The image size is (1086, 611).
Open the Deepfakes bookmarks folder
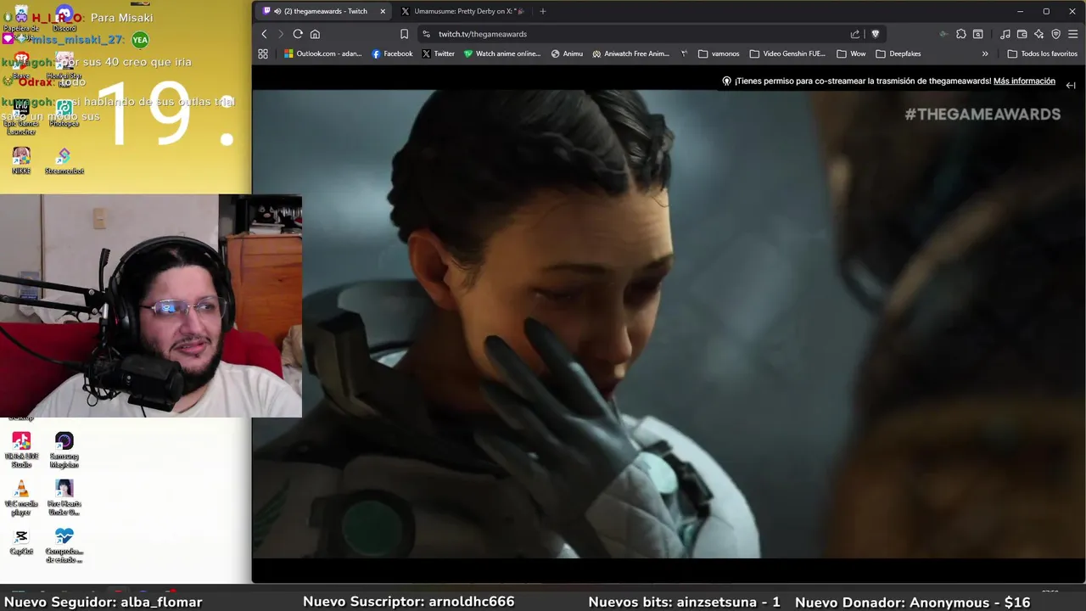tap(898, 53)
